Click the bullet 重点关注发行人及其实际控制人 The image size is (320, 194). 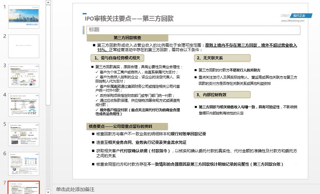tap(246, 80)
